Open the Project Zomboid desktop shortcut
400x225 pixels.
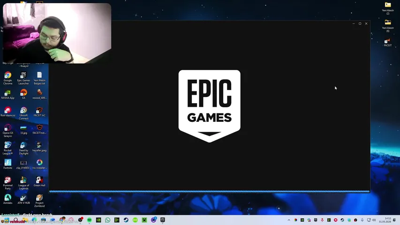tap(39, 201)
